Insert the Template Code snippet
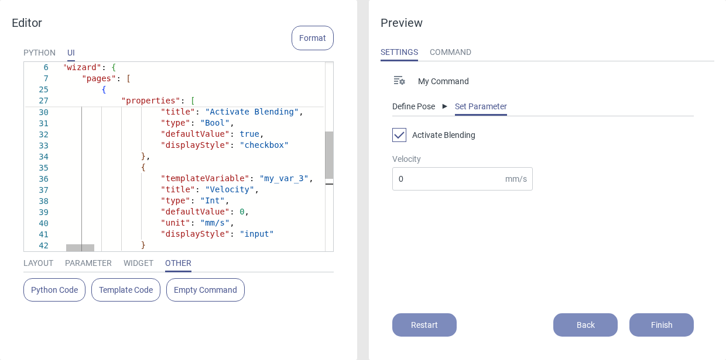This screenshot has width=726, height=360. (x=126, y=290)
